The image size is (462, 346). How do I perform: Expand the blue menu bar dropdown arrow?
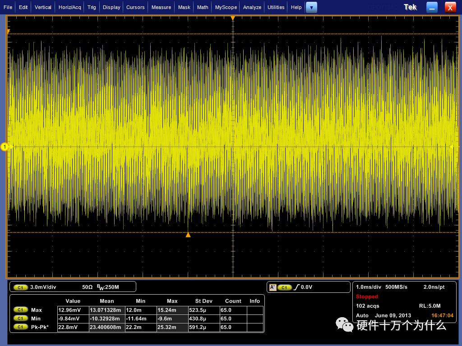[x=311, y=7]
